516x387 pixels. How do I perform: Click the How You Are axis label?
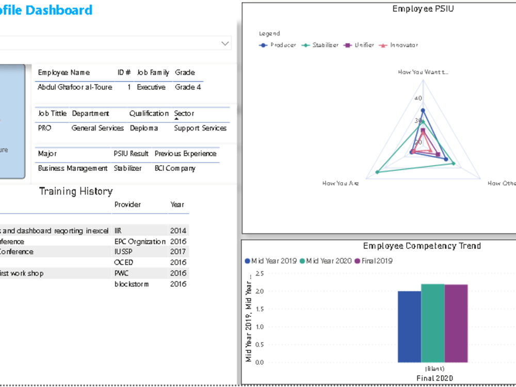coord(341,183)
